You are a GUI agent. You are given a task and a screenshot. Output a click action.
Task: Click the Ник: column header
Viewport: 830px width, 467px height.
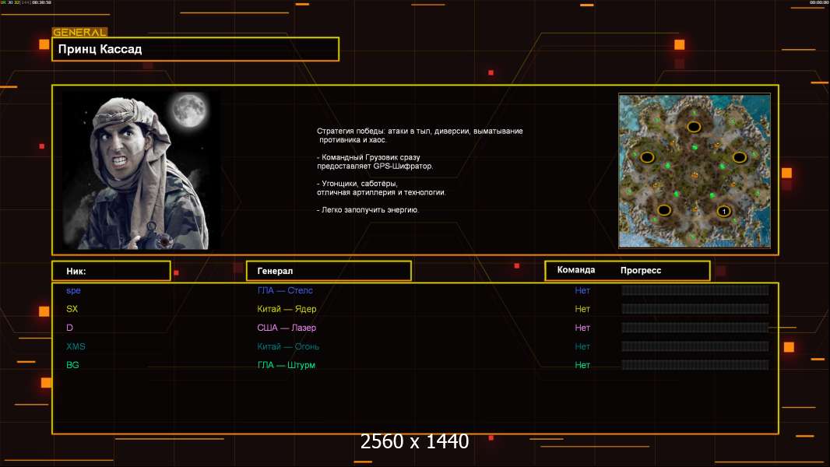pyautogui.click(x=111, y=271)
